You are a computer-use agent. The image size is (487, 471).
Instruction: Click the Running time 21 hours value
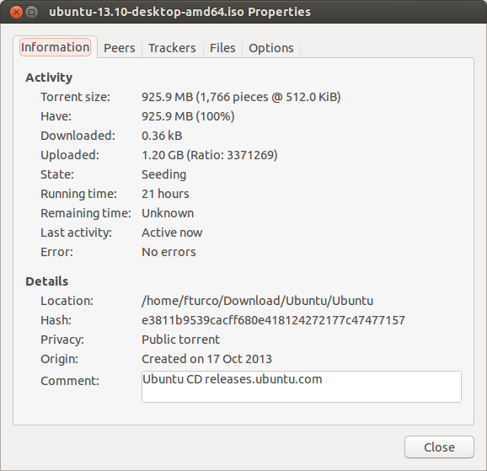165,194
